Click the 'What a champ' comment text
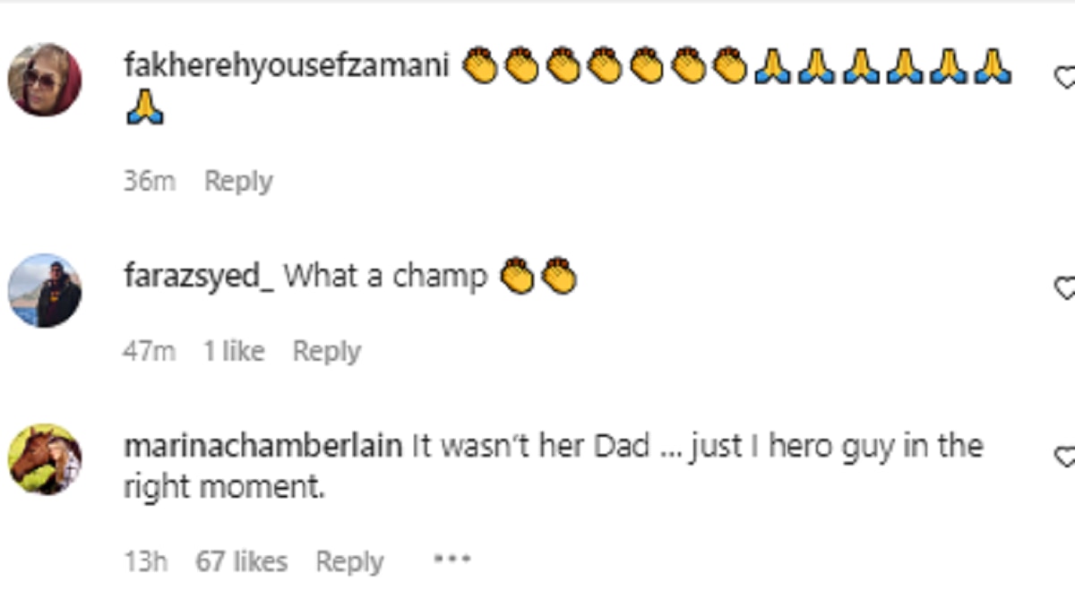This screenshot has height=599, width=1075. click(385, 277)
